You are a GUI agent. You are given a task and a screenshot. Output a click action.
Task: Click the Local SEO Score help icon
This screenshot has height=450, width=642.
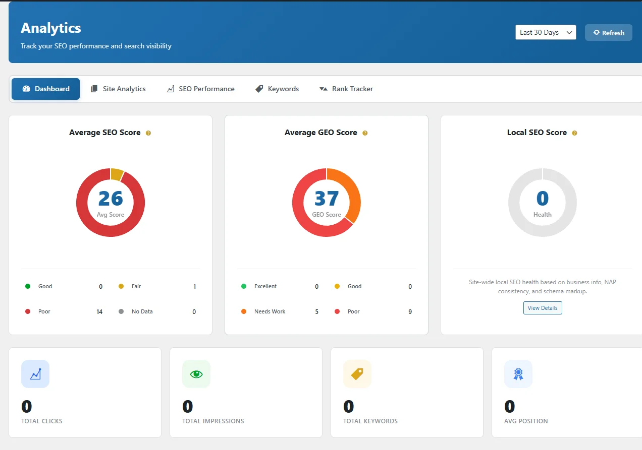pyautogui.click(x=574, y=133)
